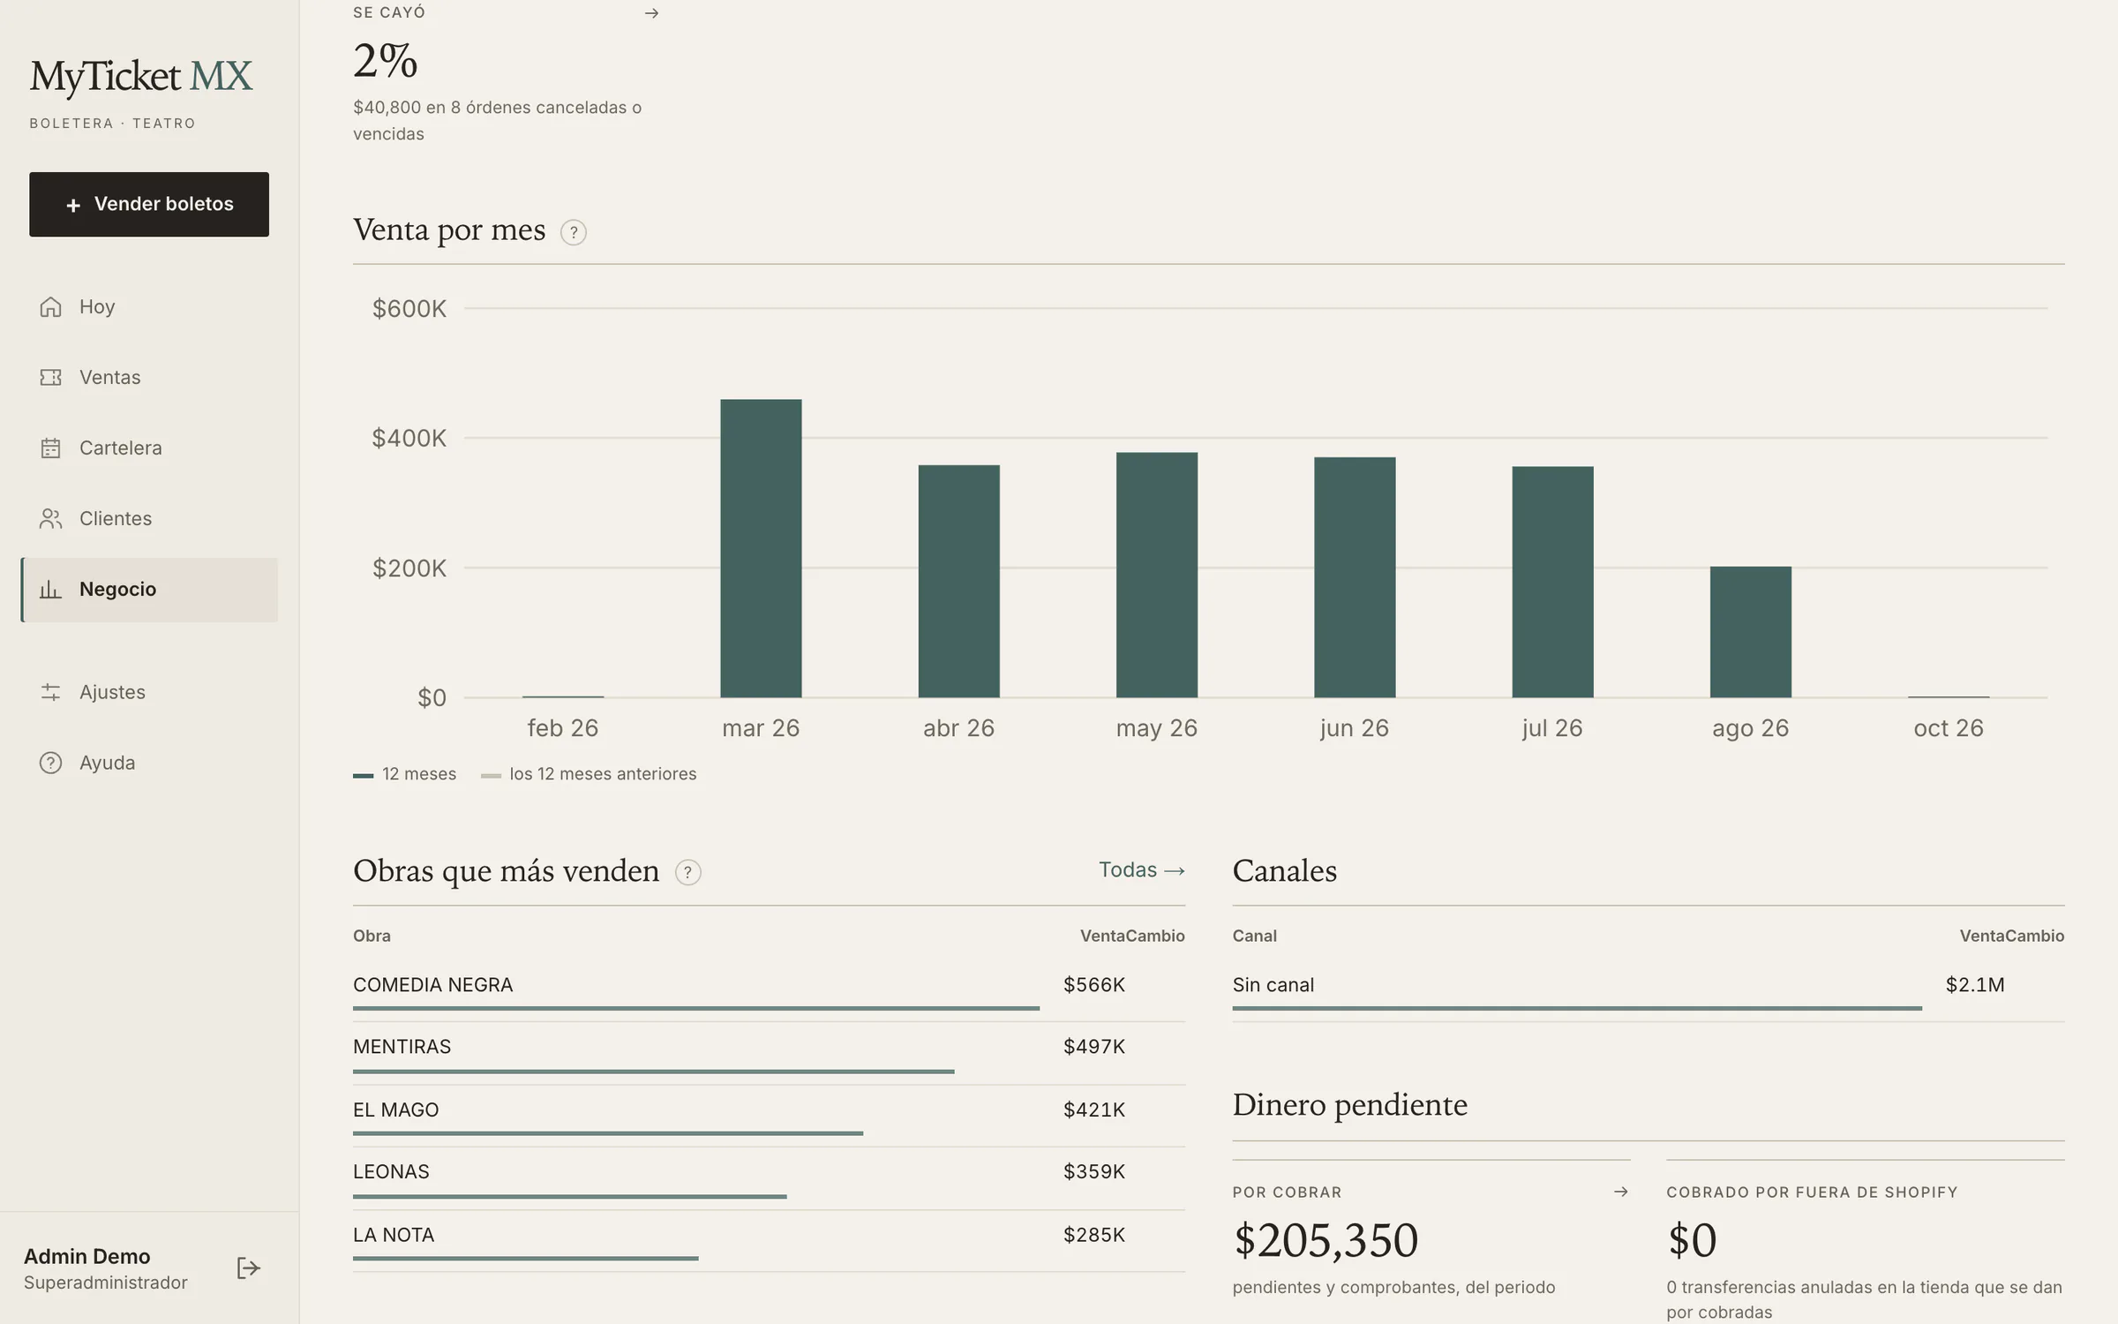Click los 12 meses anteriores legend entry
Viewport: 2118px width, 1324px height.
coord(589,774)
